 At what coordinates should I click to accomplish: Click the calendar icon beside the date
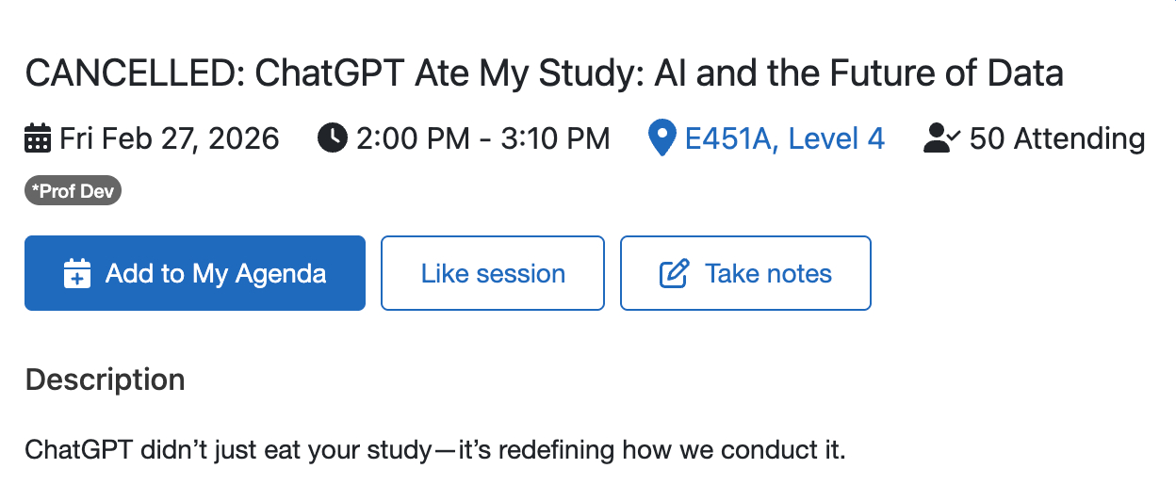pos(38,139)
